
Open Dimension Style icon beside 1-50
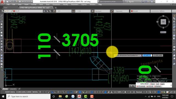(74, 11)
